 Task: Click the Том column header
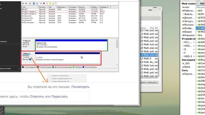(x=30, y=7)
